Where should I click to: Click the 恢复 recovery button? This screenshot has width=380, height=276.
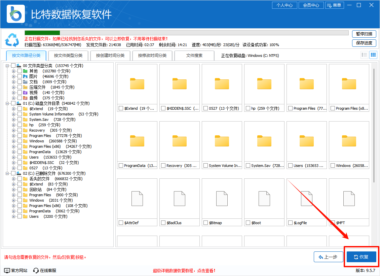[361, 256]
